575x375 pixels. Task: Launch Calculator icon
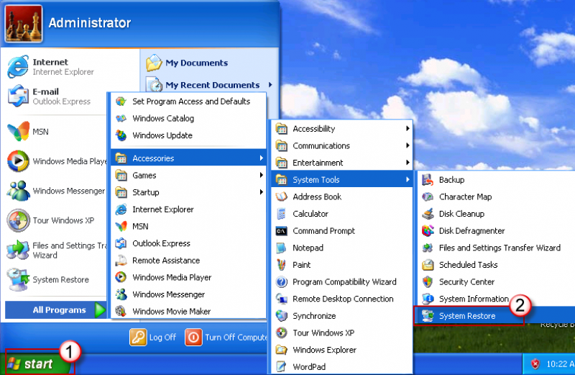(x=281, y=214)
